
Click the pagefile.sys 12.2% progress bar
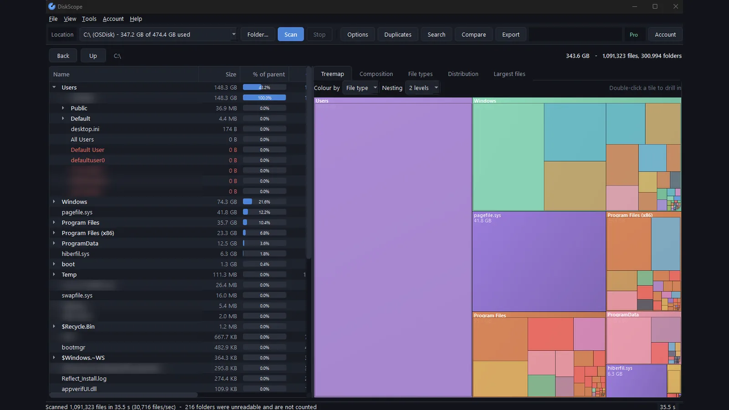coord(264,212)
